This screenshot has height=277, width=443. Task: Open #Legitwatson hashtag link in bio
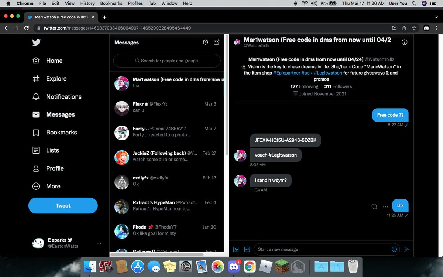tap(328, 73)
